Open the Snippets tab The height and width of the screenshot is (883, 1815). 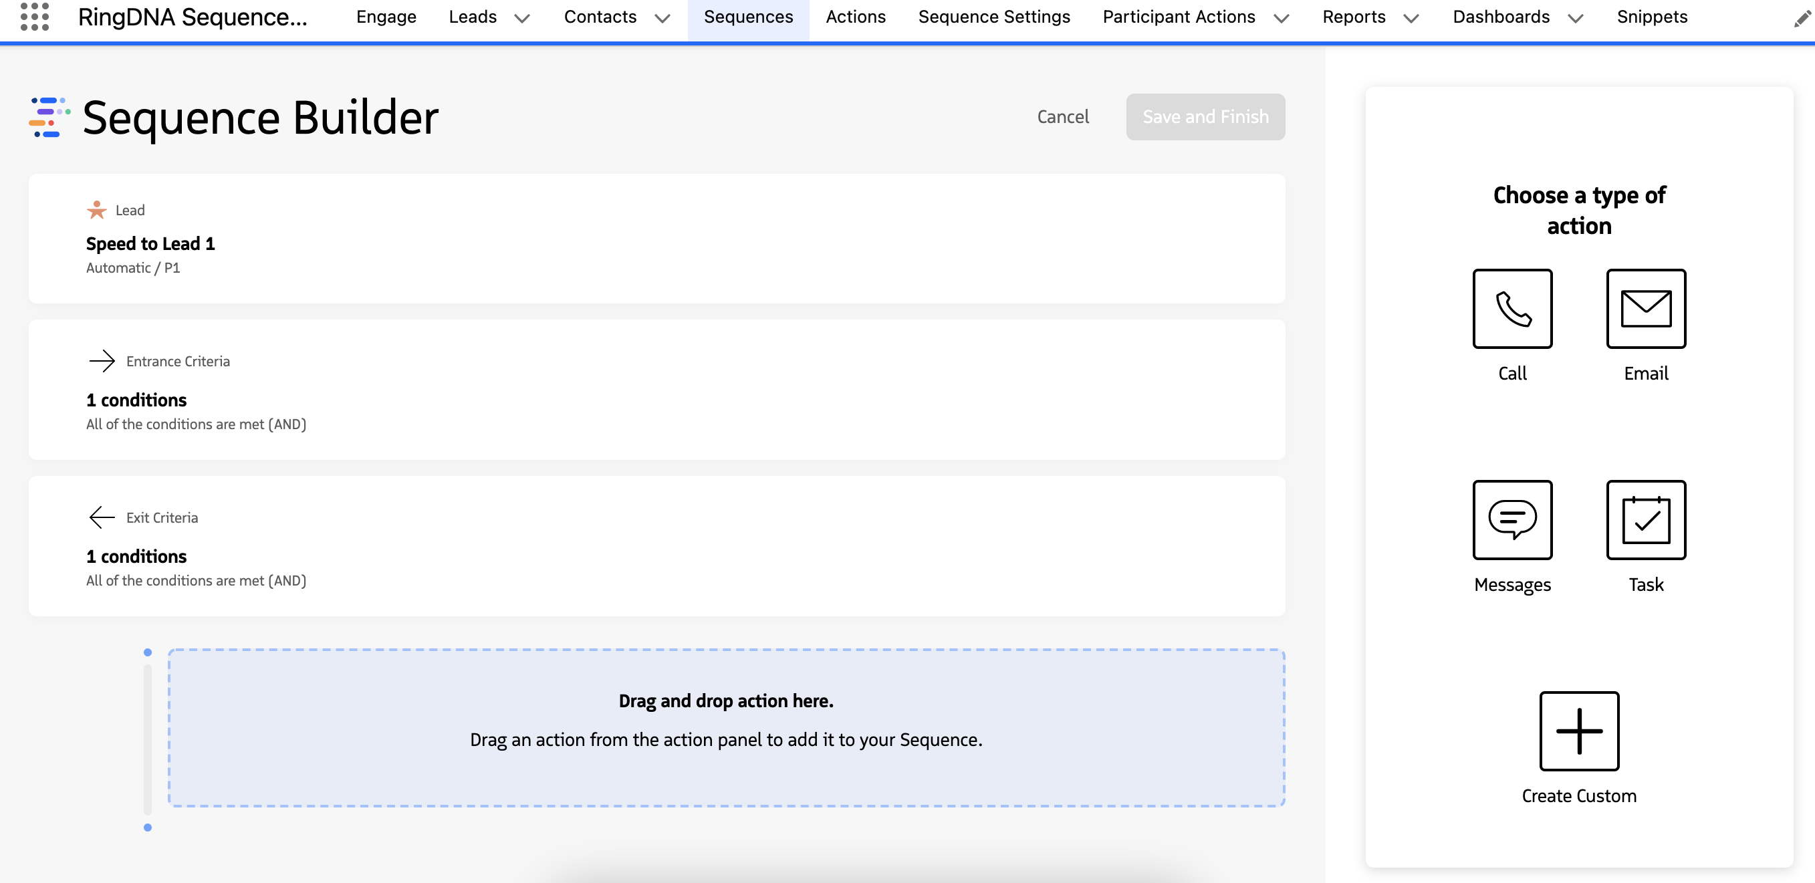[x=1653, y=17]
